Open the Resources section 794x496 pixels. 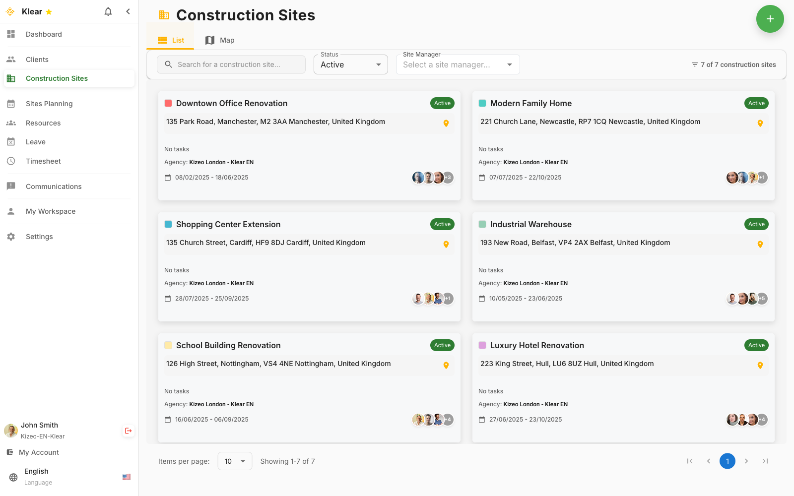tap(43, 123)
